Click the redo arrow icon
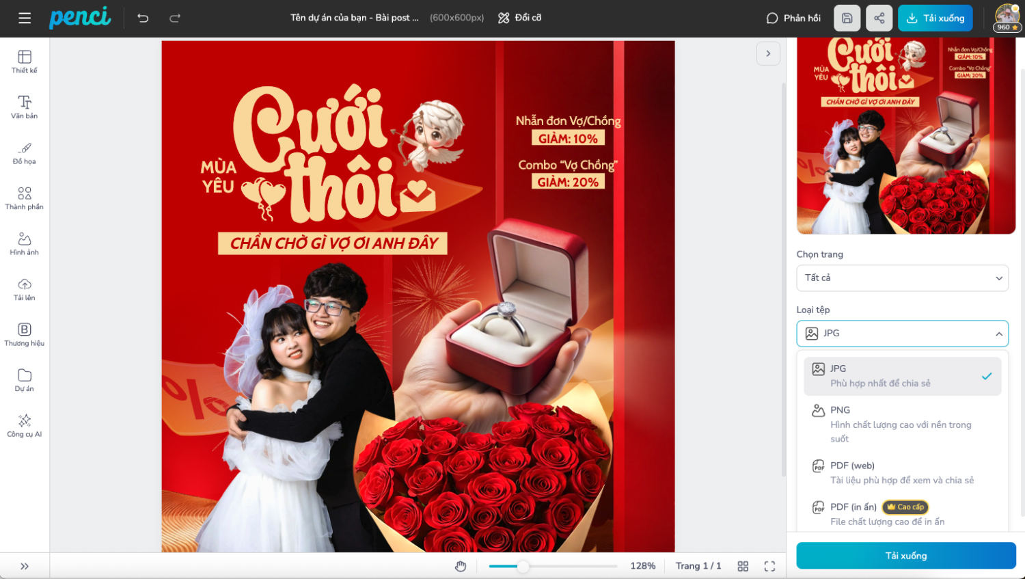Image resolution: width=1025 pixels, height=579 pixels. (175, 18)
